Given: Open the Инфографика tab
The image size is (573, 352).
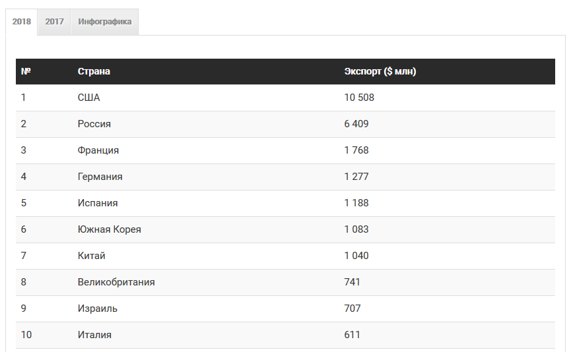Looking at the screenshot, I should 104,22.
